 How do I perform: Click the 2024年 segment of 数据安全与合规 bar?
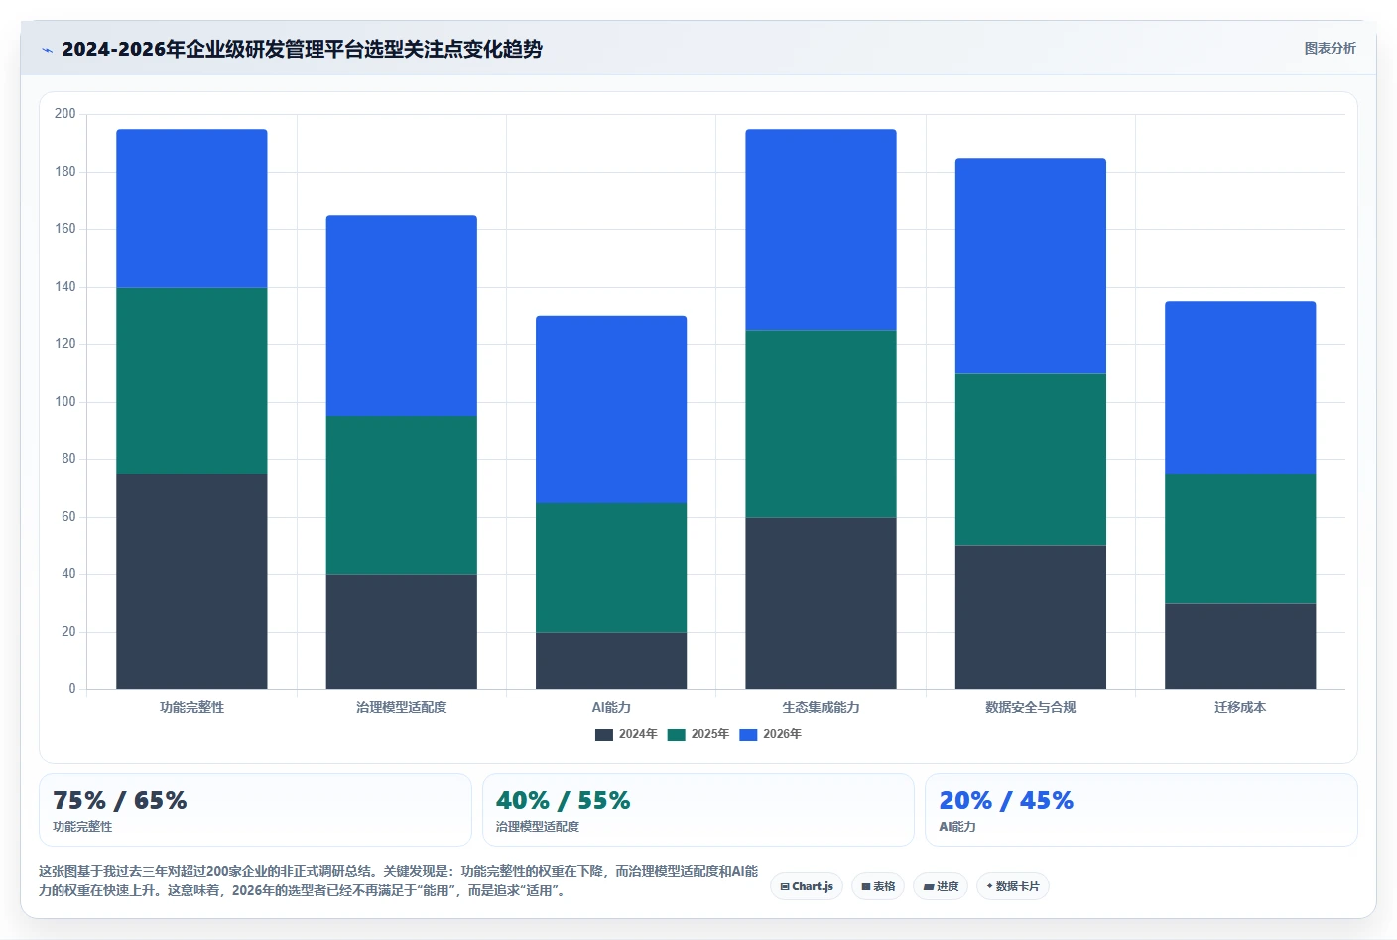pos(1031,618)
